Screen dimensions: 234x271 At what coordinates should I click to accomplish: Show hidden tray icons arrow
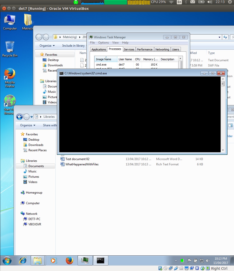(176, 261)
